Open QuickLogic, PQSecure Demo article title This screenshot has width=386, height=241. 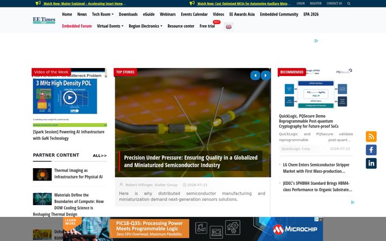(309, 121)
